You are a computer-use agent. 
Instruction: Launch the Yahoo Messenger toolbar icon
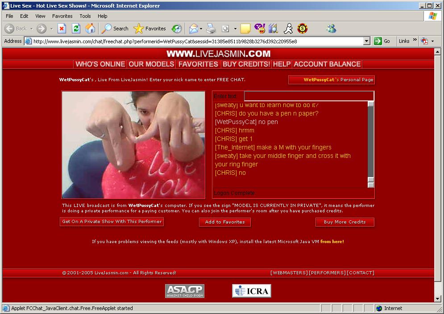pos(260,29)
